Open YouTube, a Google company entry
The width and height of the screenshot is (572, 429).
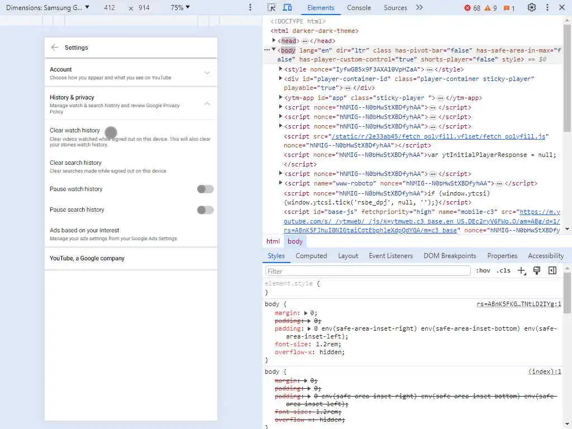(x=131, y=258)
